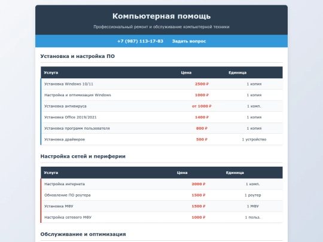The image size is (323, 242).
Task: Click the price от 1000 ₽
Action: [x=202, y=106]
